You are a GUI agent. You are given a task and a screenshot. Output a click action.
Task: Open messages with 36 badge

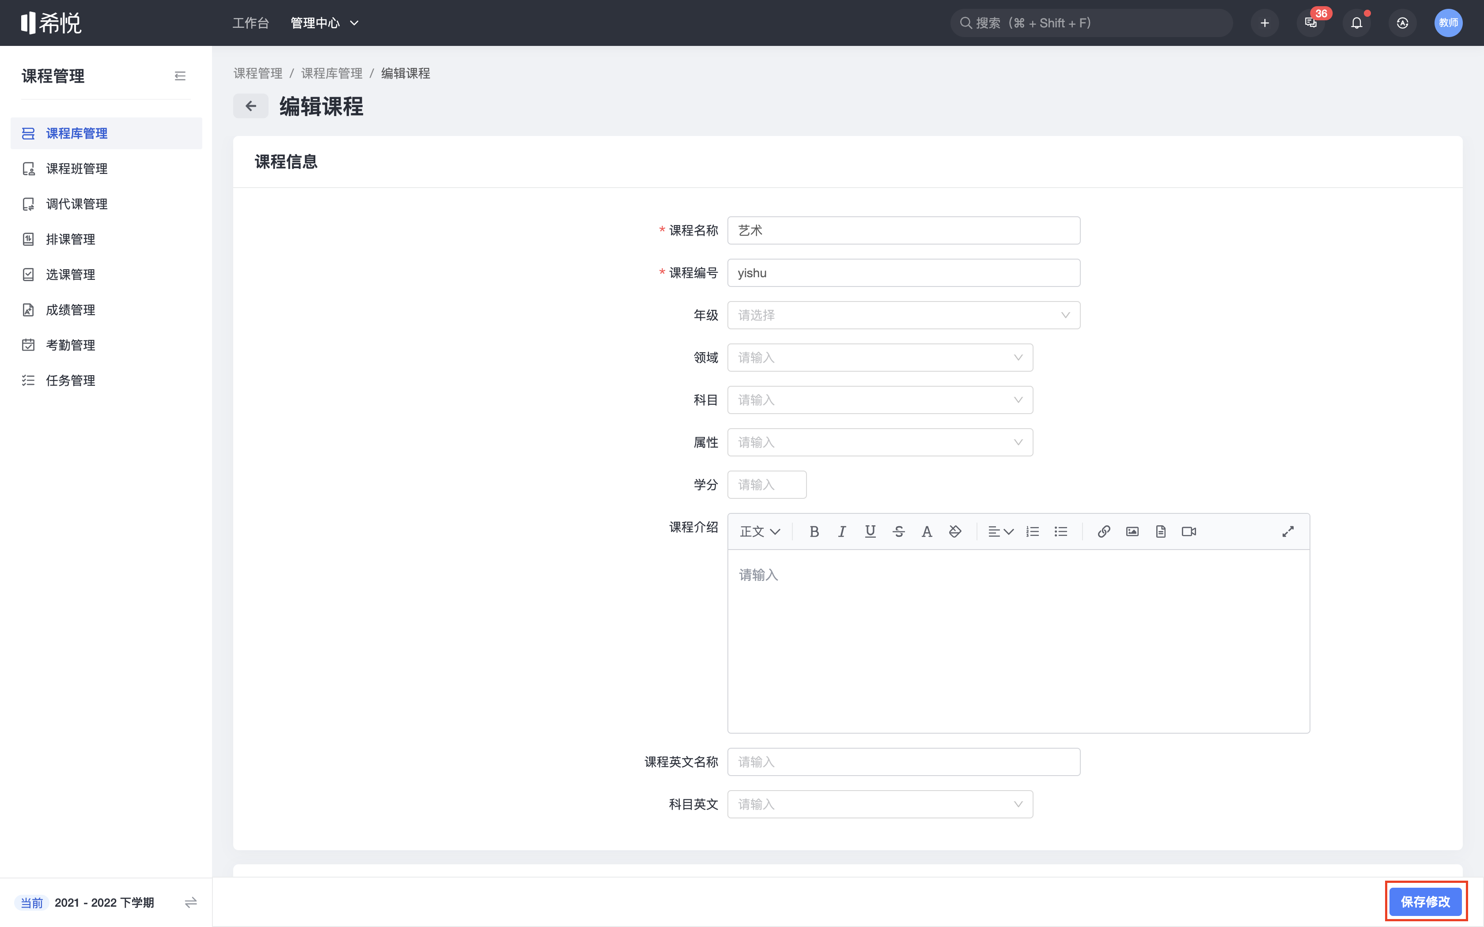click(1311, 23)
